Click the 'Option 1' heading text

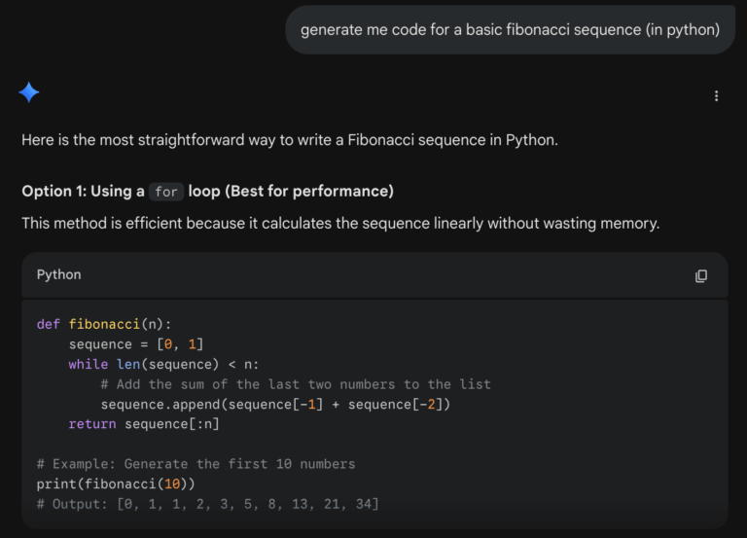click(207, 191)
